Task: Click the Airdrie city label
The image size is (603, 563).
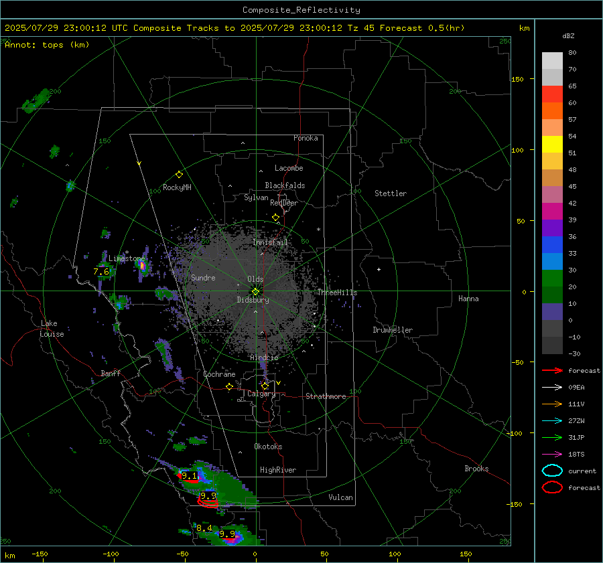Action: (264, 357)
